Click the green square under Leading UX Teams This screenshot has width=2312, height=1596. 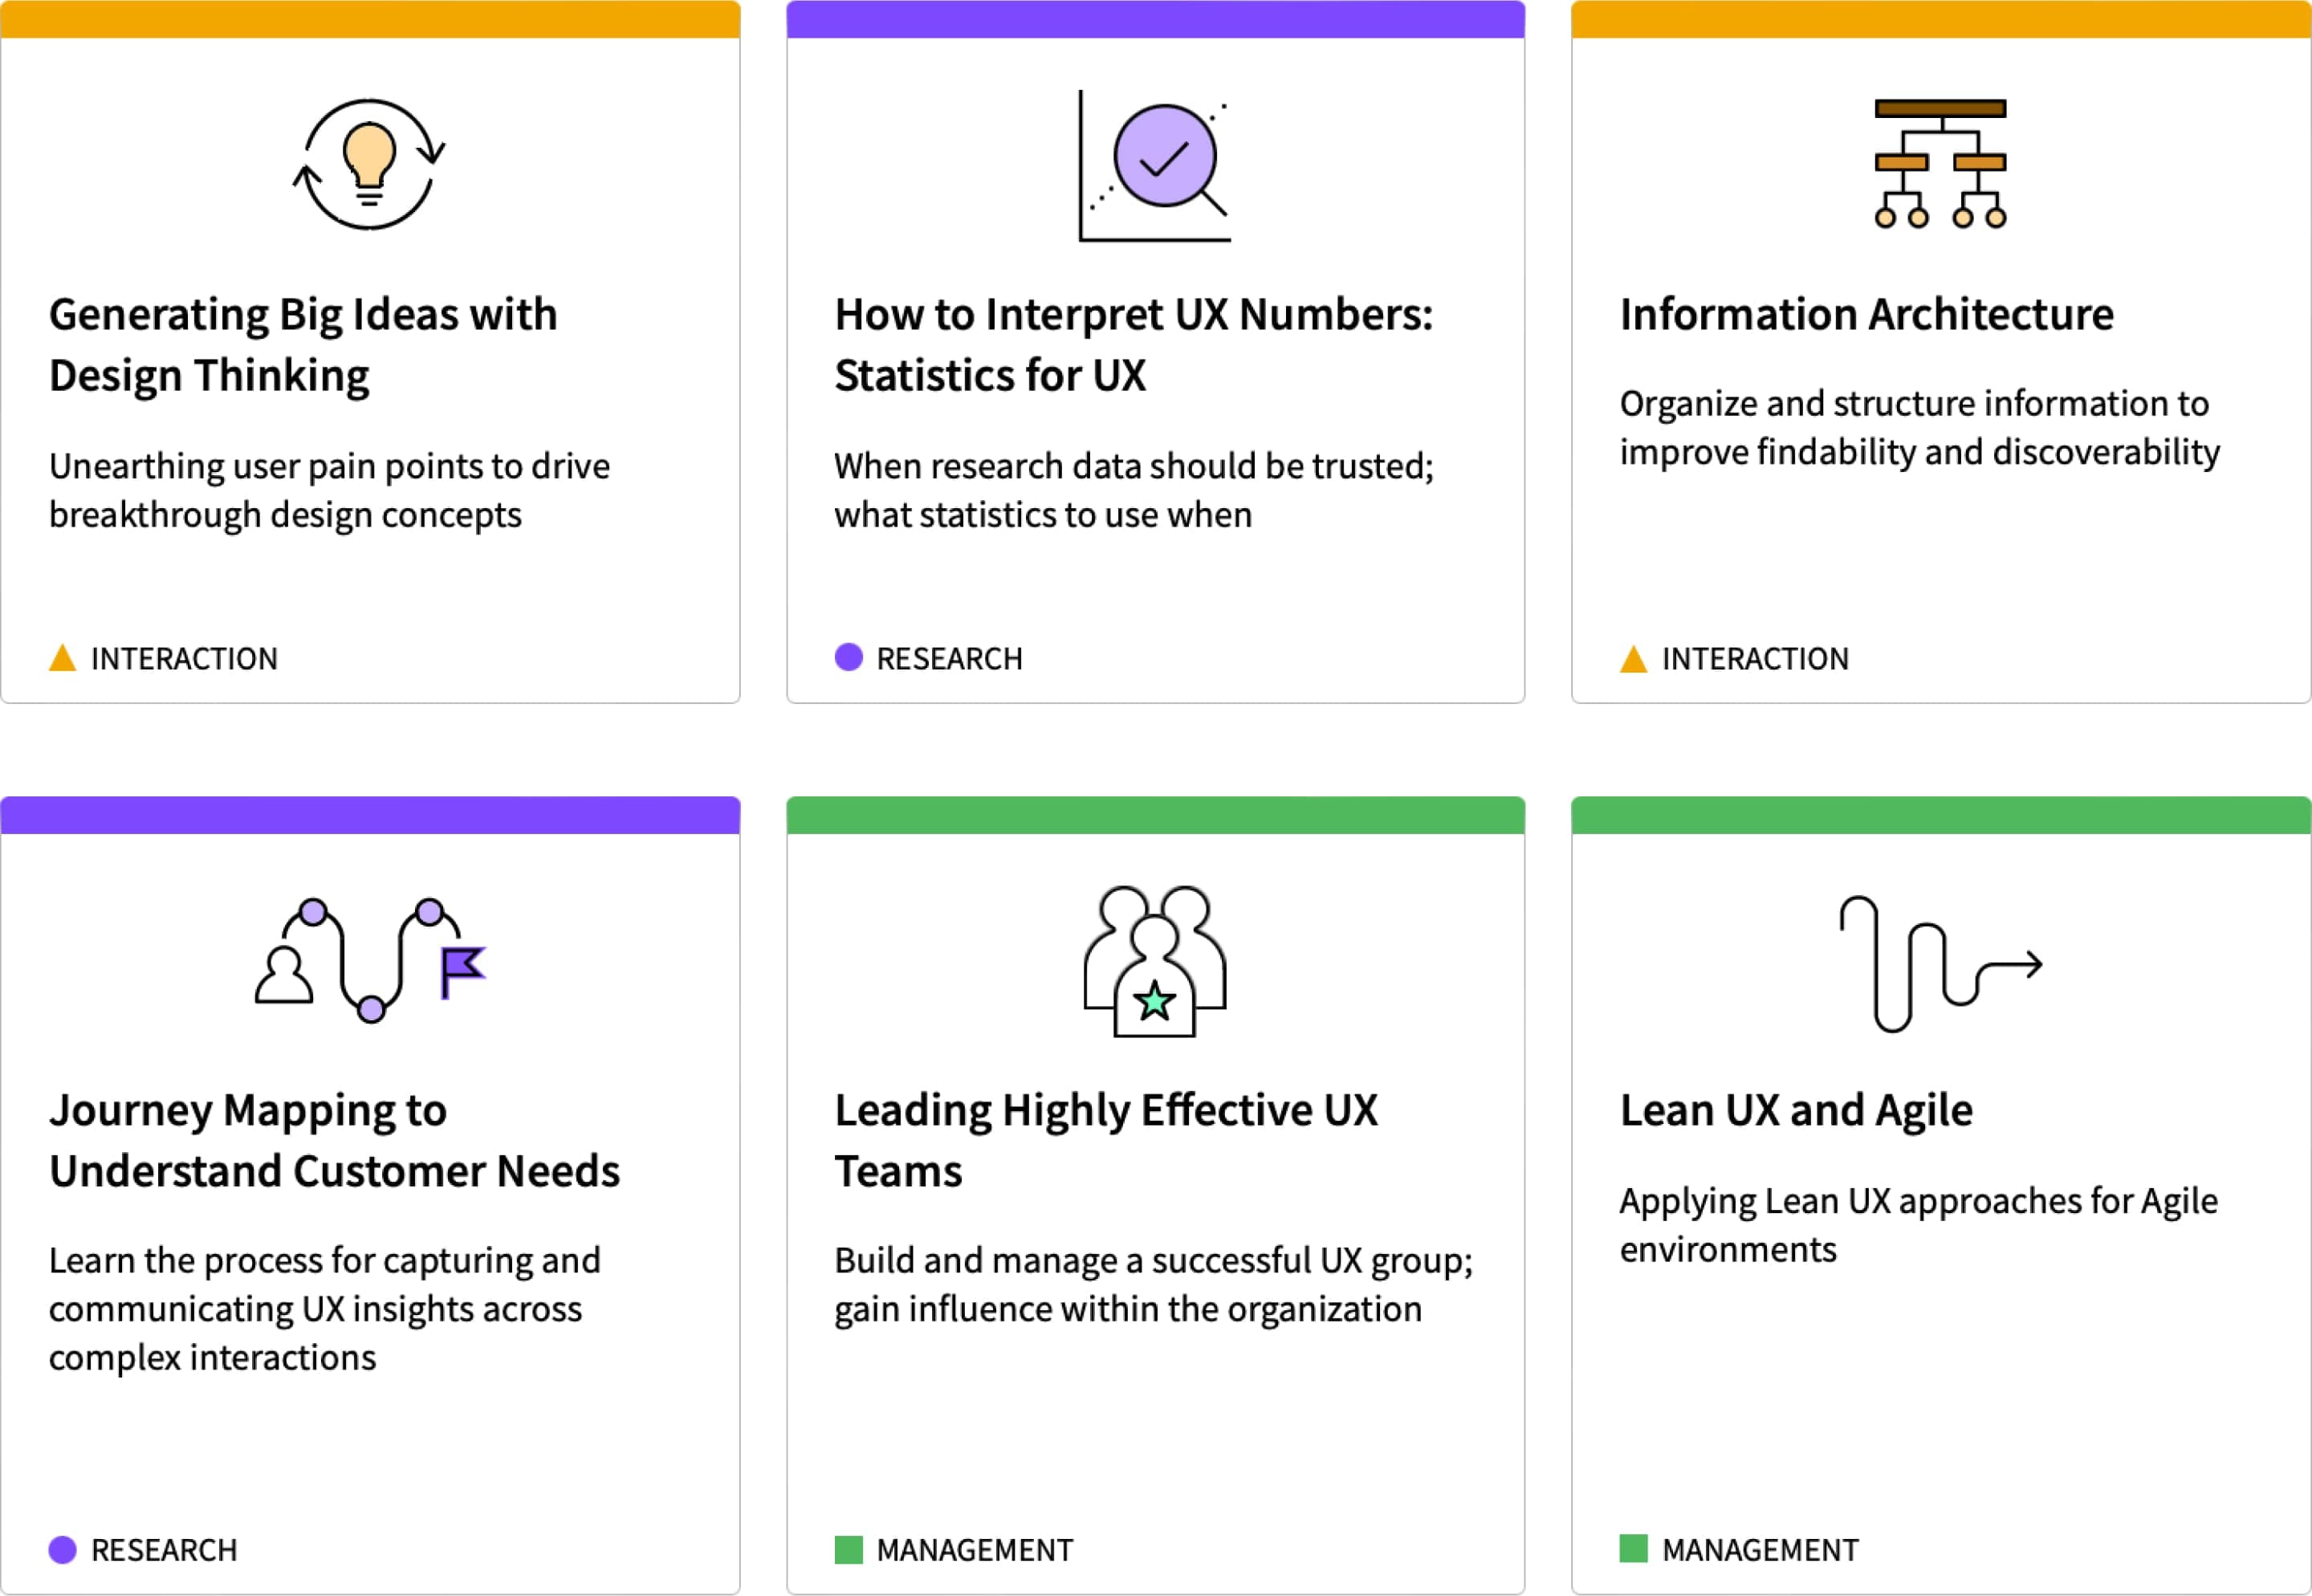(848, 1549)
